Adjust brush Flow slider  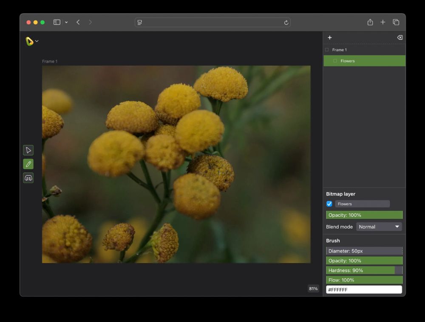click(x=364, y=280)
